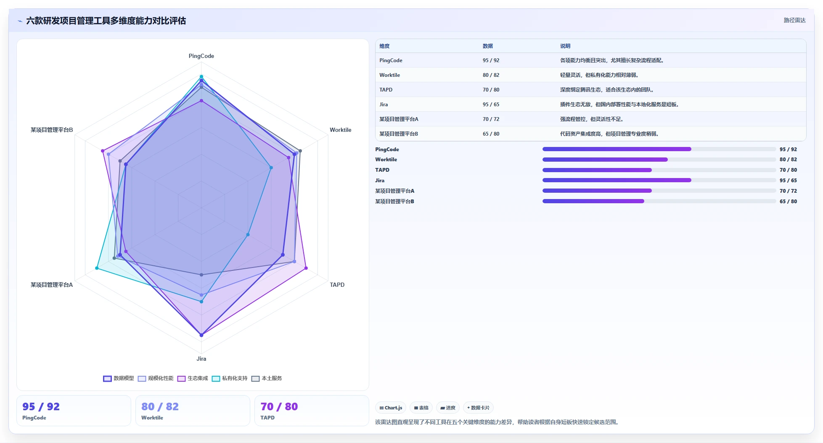823x443 pixels.
Task: Click table value 70 / 72
Action: click(491, 119)
